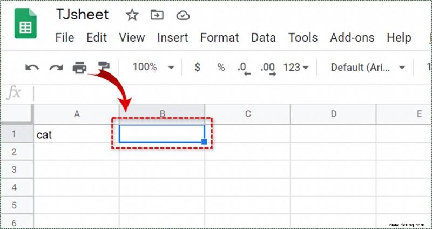This screenshot has height=229, width=432.
Task: Select the Paint format roller icon
Action: pyautogui.click(x=104, y=66)
